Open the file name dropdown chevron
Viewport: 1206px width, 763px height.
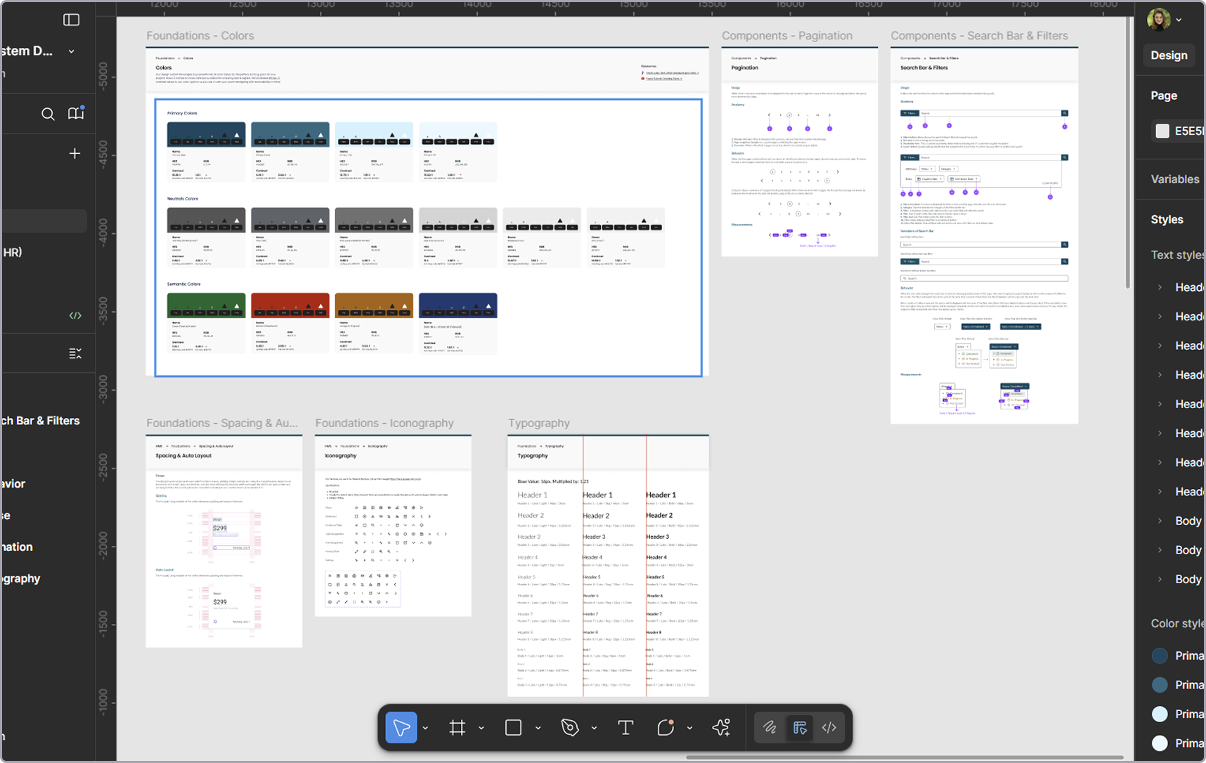(72, 51)
